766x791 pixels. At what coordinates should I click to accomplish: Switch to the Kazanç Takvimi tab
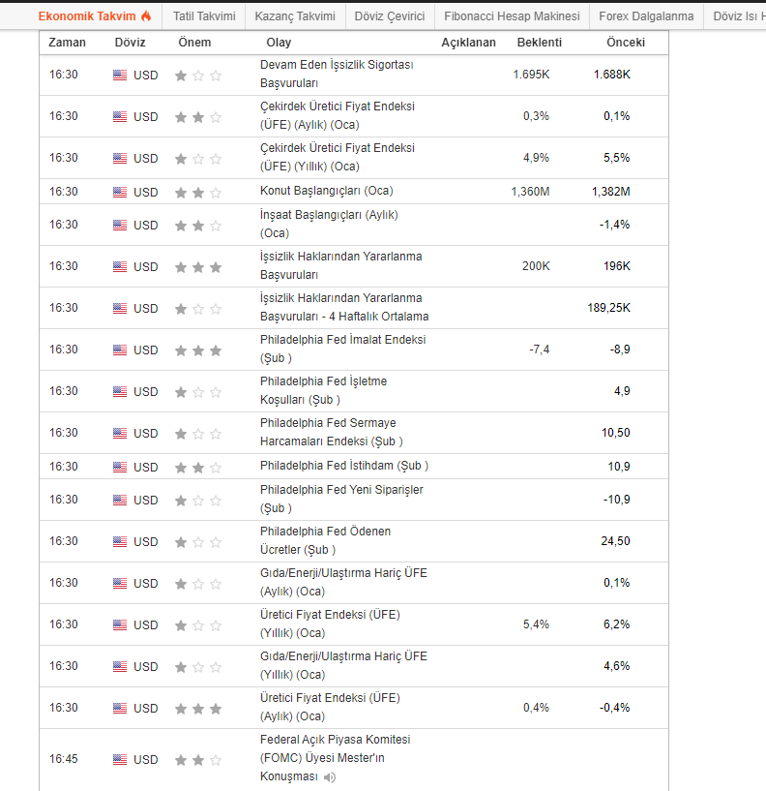point(295,16)
